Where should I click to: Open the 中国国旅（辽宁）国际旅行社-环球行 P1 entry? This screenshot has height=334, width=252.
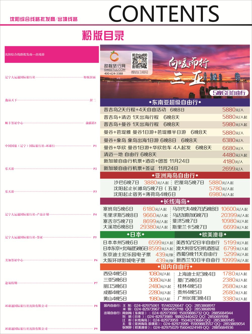(x=51, y=146)
